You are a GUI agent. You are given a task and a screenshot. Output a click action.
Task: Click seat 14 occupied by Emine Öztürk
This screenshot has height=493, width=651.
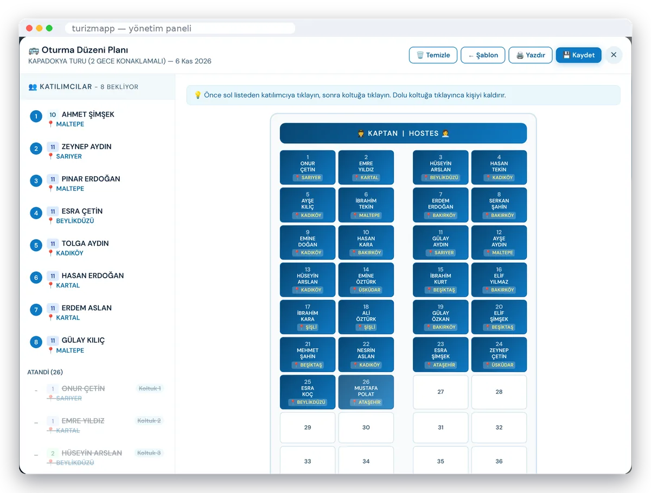pyautogui.click(x=366, y=280)
